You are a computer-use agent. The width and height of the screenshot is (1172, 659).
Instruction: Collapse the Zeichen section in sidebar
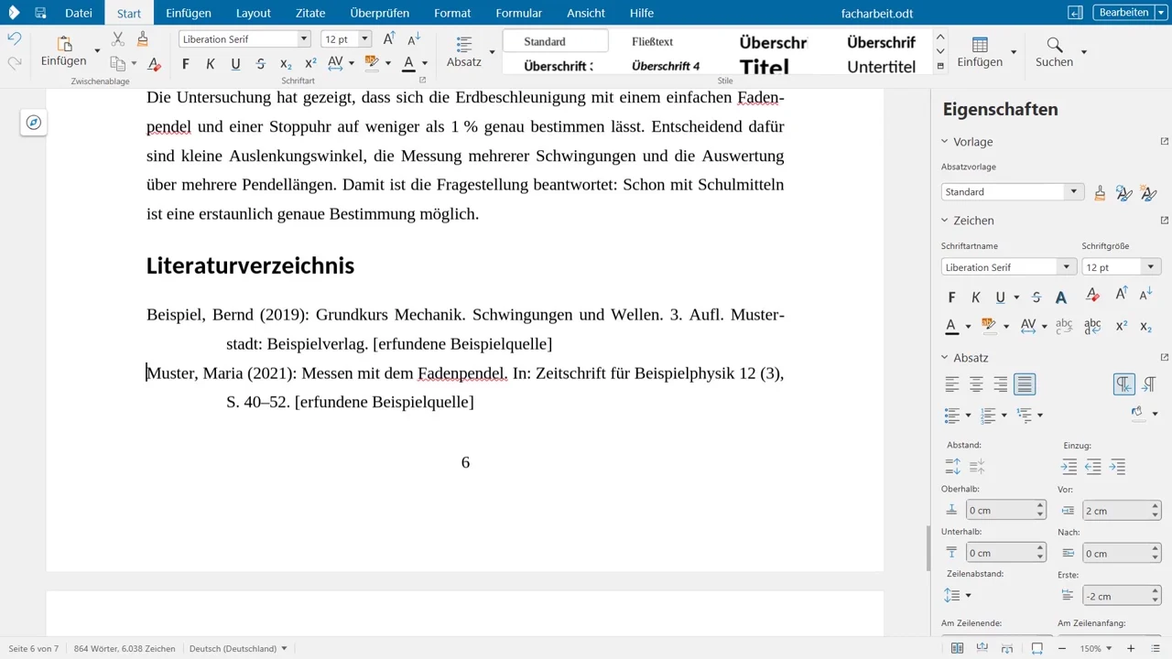coord(945,221)
